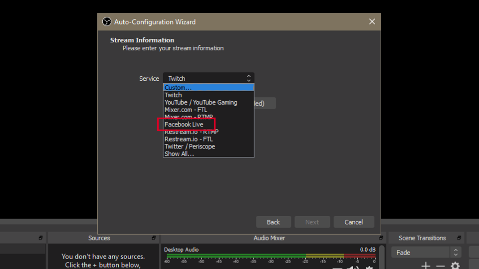Undock the Scenes panel pop-out icon
The width and height of the screenshot is (479, 269).
click(40, 238)
